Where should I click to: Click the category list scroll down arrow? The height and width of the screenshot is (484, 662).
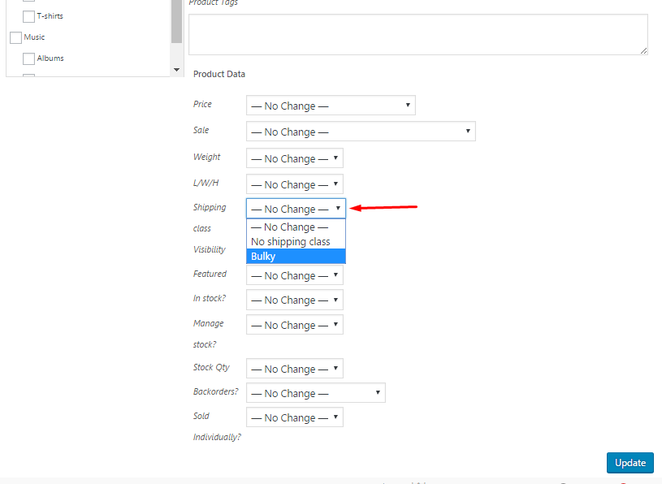point(176,70)
